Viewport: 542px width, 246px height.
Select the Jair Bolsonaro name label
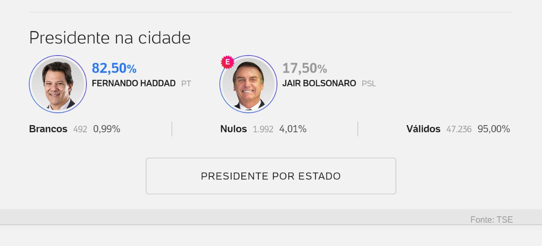[319, 84]
